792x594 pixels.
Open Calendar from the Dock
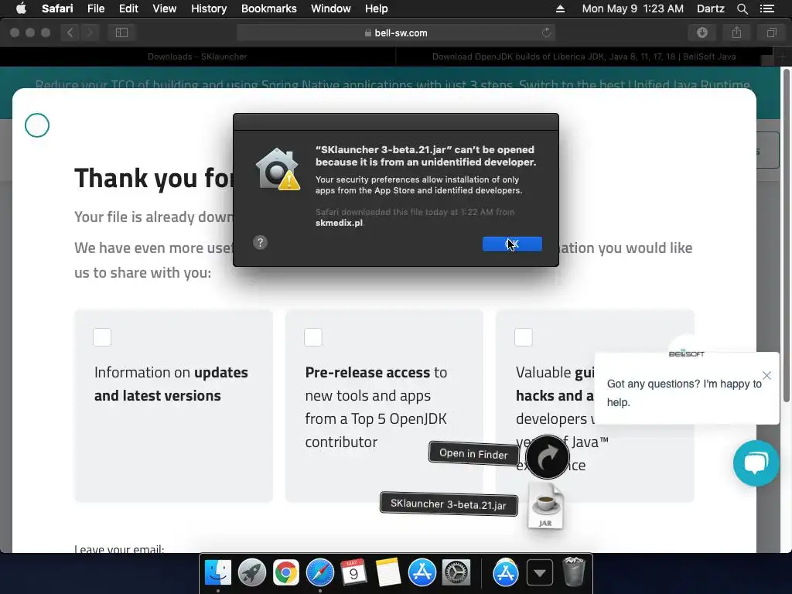(x=353, y=573)
